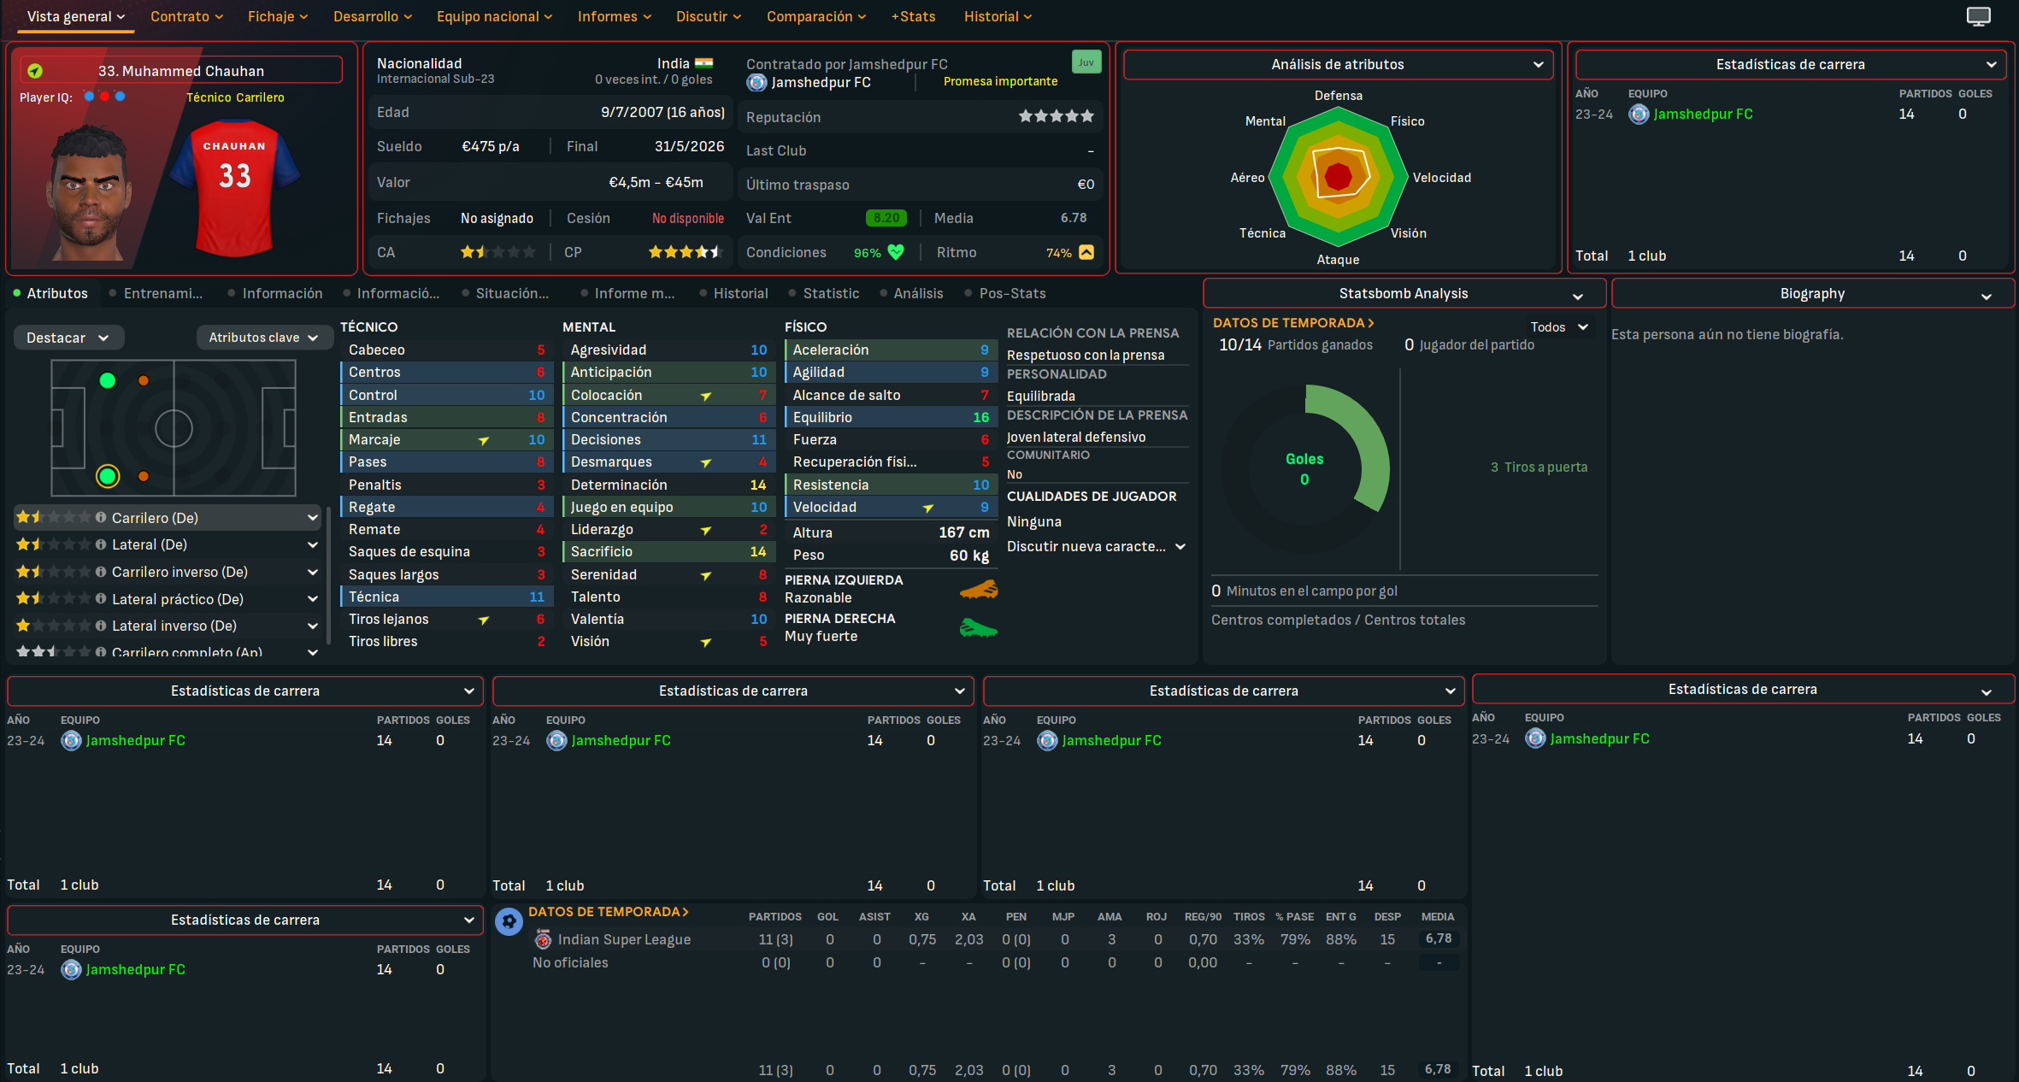The width and height of the screenshot is (2019, 1082).
Task: Open the Fichaje menu
Action: click(x=278, y=16)
